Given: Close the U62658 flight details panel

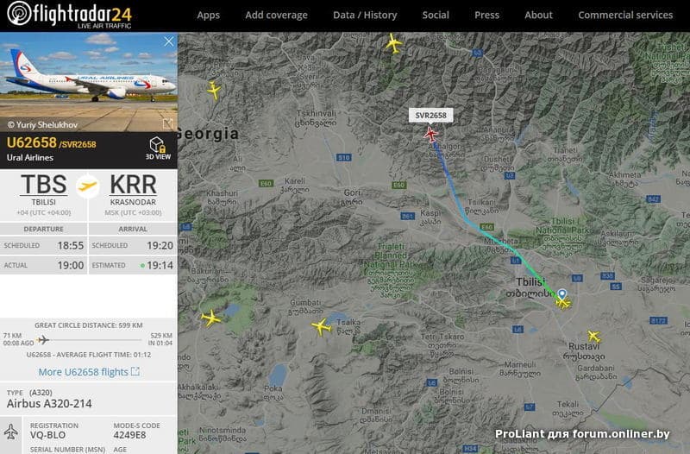Looking at the screenshot, I should coord(169,41).
